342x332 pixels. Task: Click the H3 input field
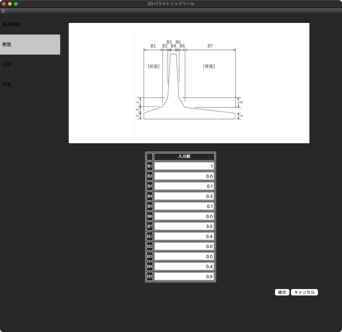tap(184, 257)
